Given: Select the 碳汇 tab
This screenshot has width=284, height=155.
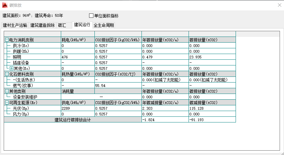Looking at the screenshot, I should tap(63, 25).
